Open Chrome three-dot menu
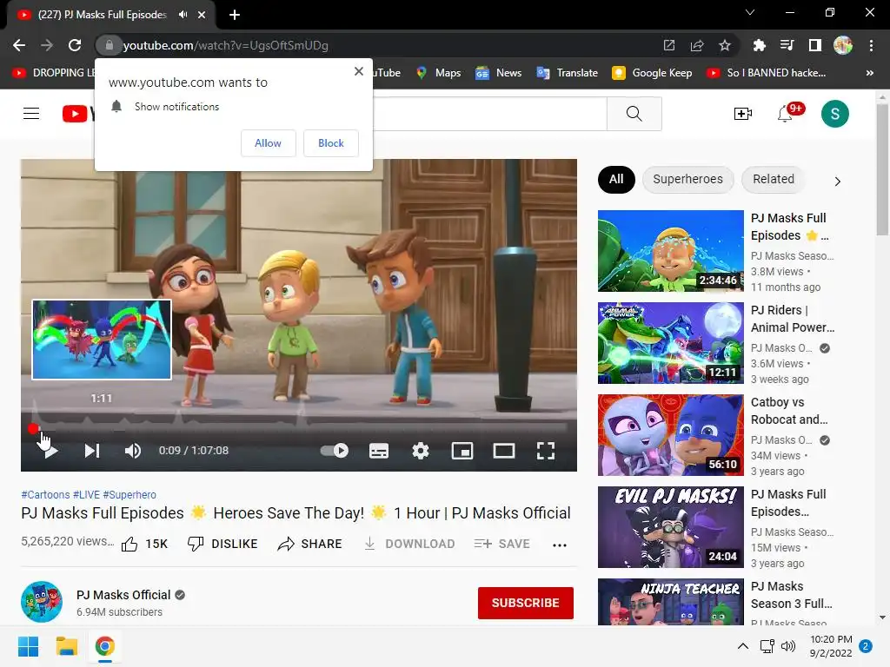890x667 pixels. pos(871,45)
